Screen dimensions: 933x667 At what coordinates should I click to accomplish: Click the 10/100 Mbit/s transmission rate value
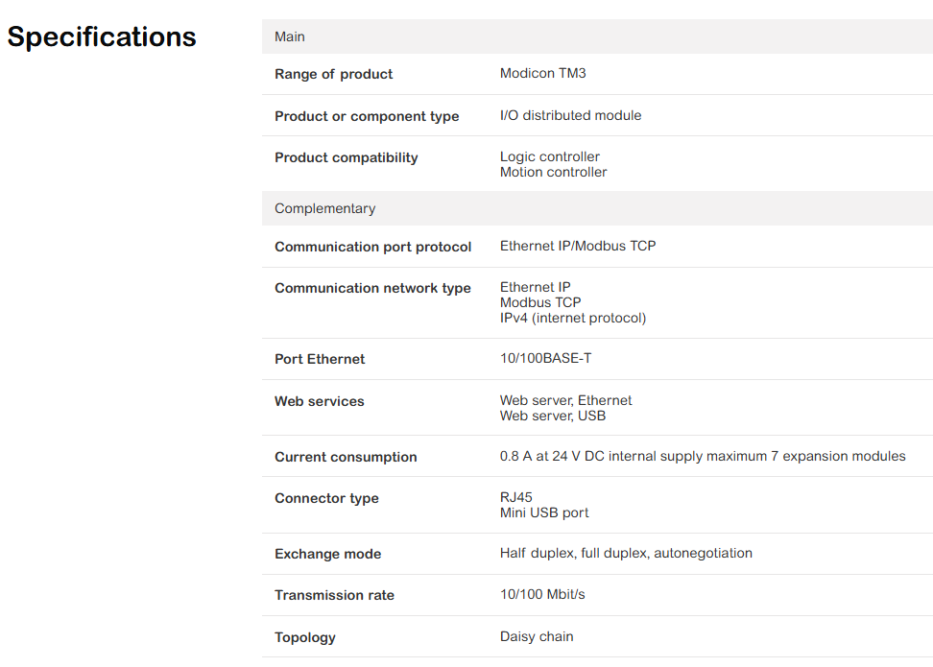pyautogui.click(x=542, y=594)
